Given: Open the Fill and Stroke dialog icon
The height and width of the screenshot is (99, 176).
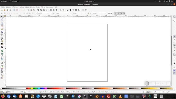Looking at the screenshot, I should (x=67, y=10).
